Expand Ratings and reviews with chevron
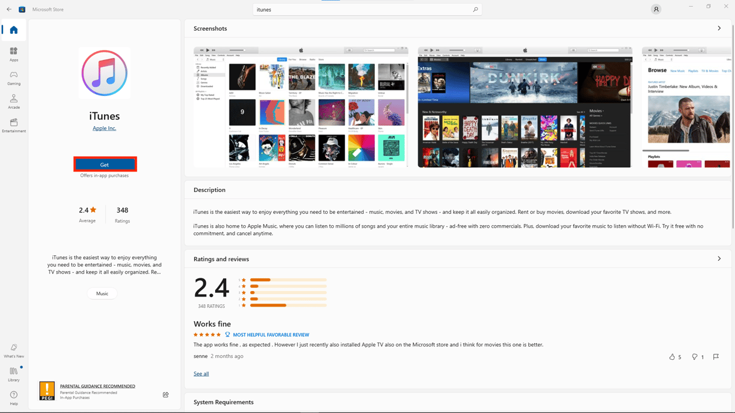Image resolution: width=735 pixels, height=413 pixels. coord(719,259)
